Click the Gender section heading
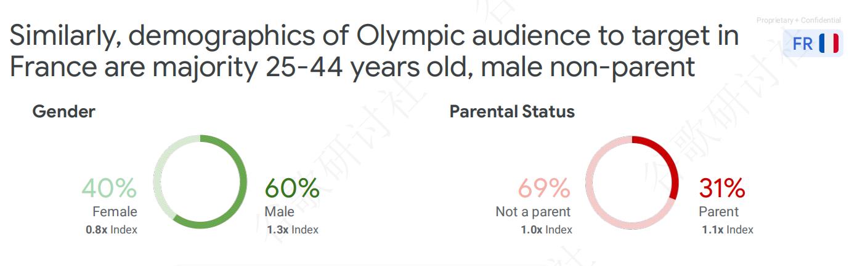Screen dimensions: 857x266 [x=63, y=112]
